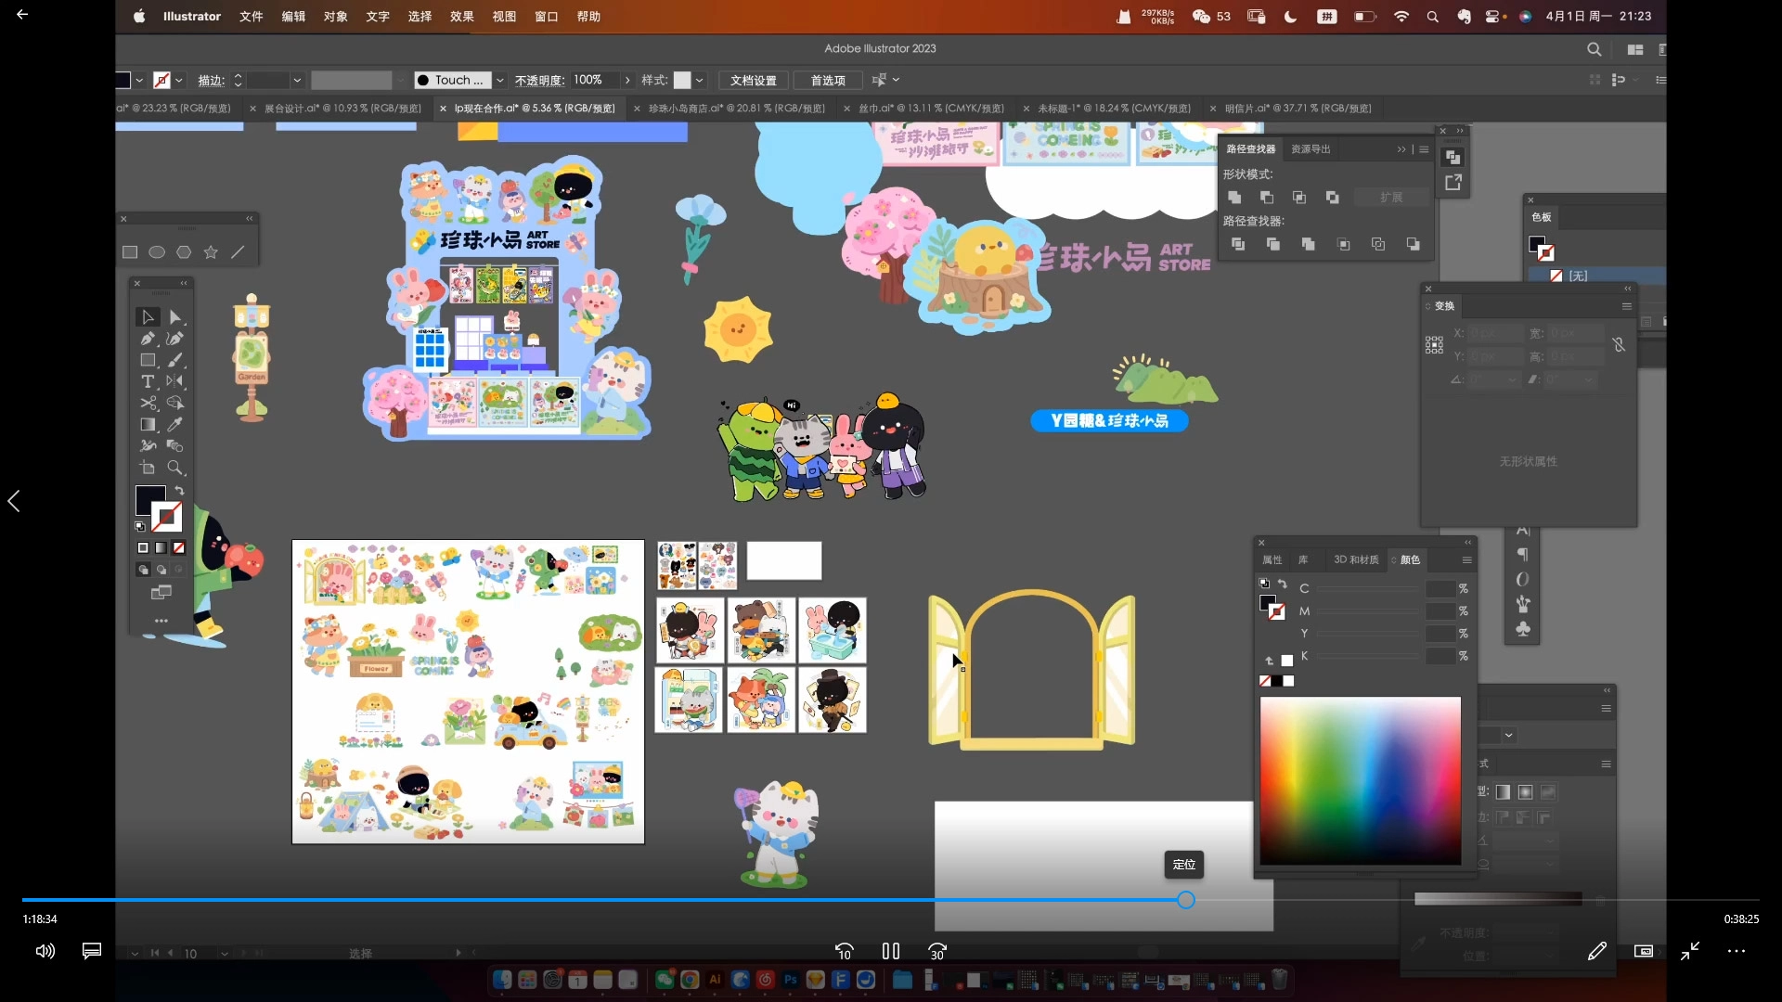Click the Unite shape mode icon
Image resolution: width=1782 pixels, height=1002 pixels.
click(x=1234, y=198)
